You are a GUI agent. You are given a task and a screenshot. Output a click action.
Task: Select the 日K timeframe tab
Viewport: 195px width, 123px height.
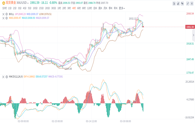95,8
